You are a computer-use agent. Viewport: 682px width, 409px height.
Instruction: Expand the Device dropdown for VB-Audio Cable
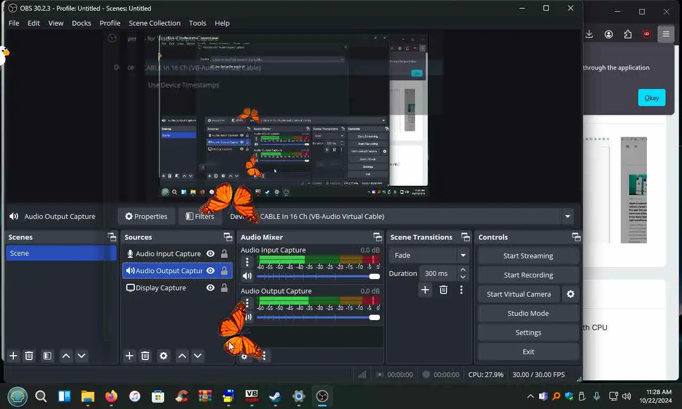(567, 216)
